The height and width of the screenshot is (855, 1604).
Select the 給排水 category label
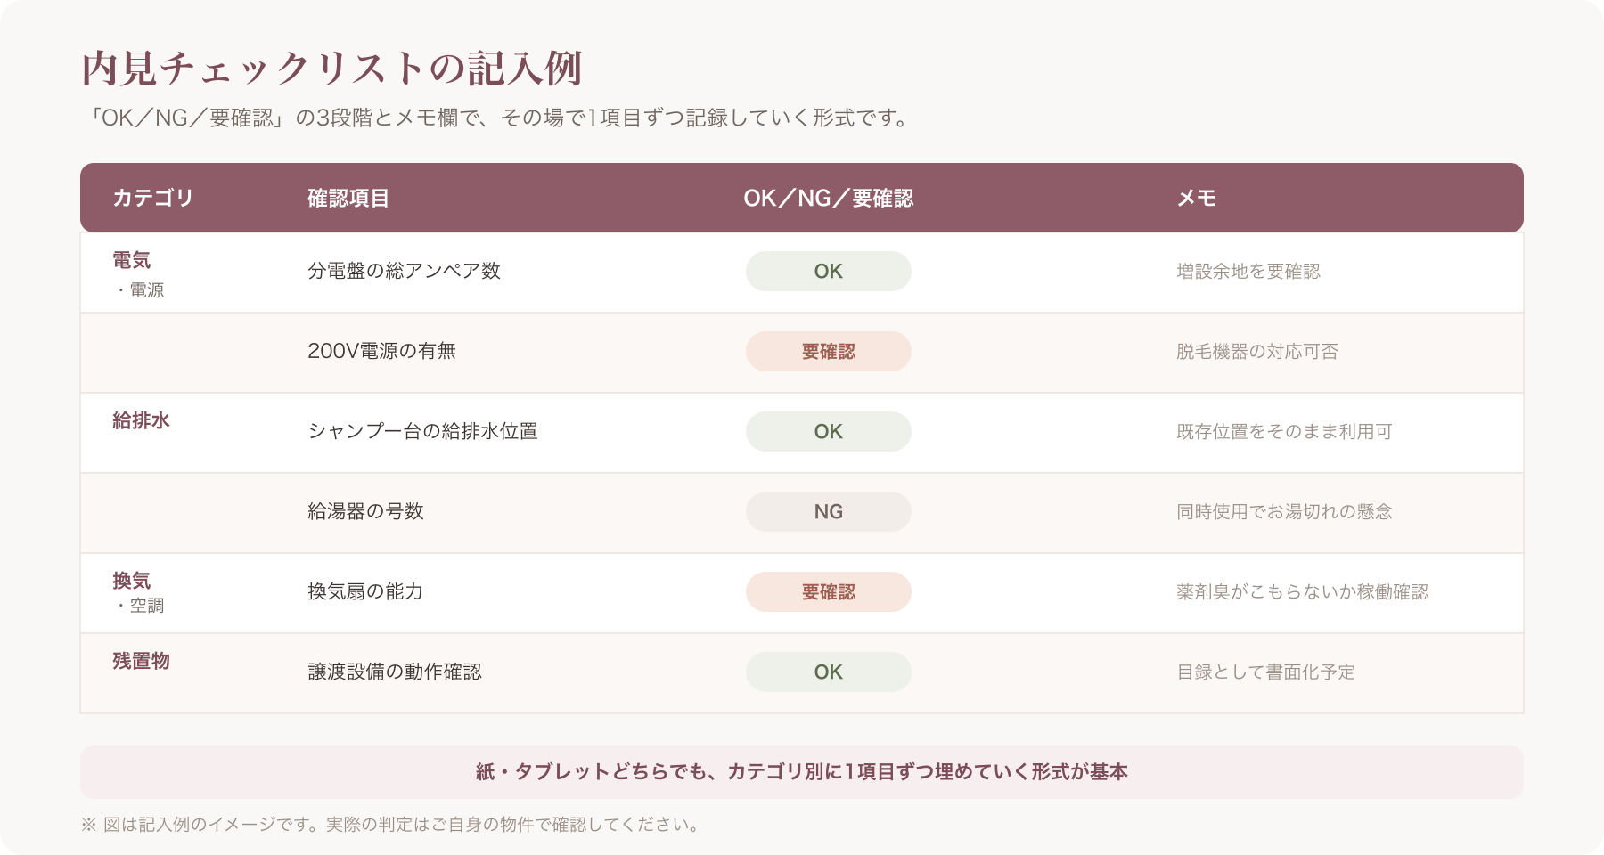click(142, 420)
